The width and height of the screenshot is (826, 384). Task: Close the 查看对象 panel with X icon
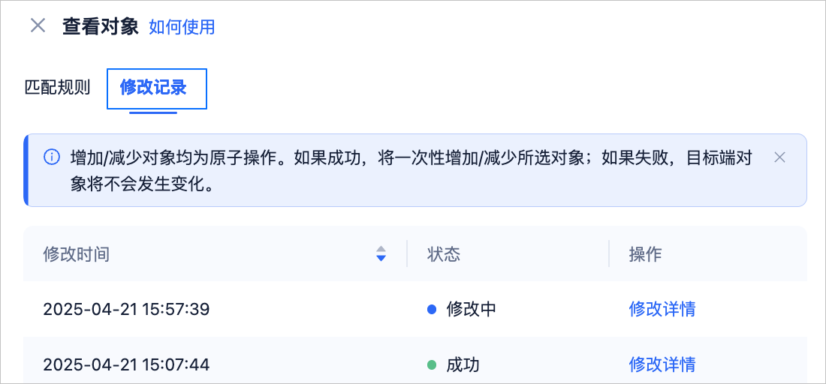tap(38, 25)
